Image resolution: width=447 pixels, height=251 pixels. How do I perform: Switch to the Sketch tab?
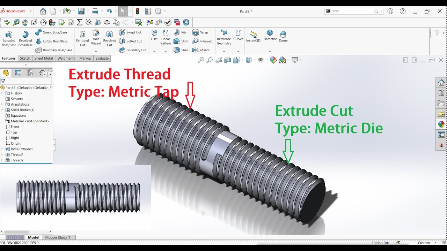[25, 58]
